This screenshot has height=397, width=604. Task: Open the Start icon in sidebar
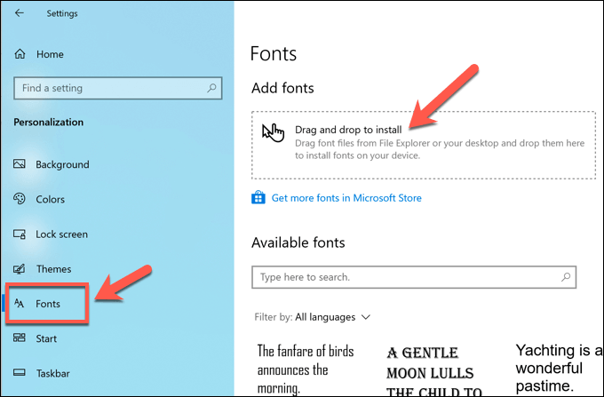(x=20, y=338)
